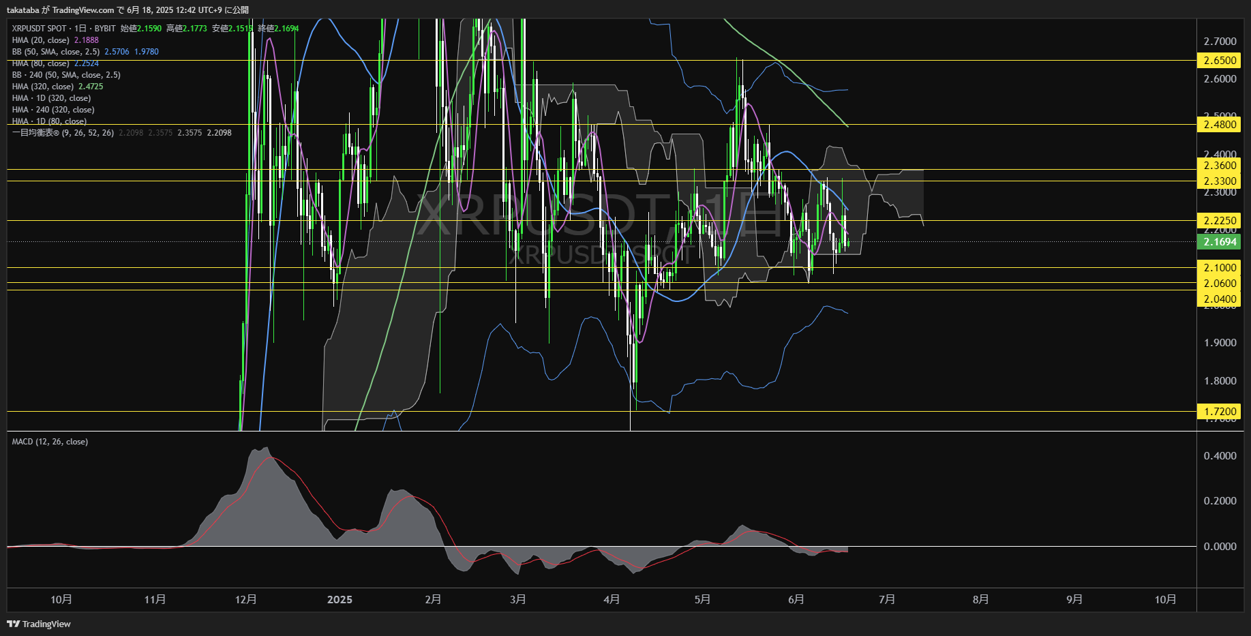Viewport: 1251px width, 636px height.
Task: Select the HMA (320, close) legend with the 2.4725 value
Action: coord(57,87)
